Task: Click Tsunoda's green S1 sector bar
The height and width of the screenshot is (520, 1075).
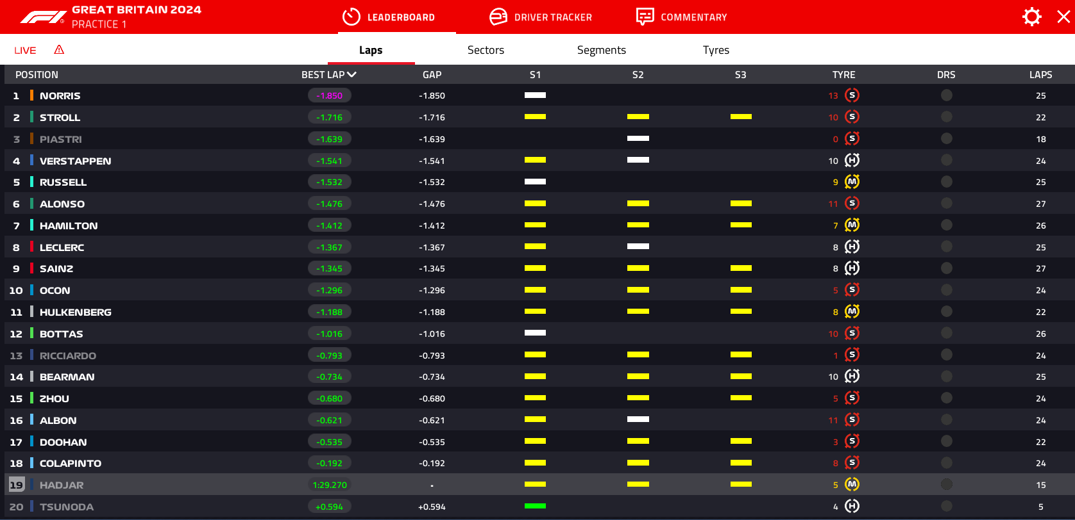Action: click(535, 506)
